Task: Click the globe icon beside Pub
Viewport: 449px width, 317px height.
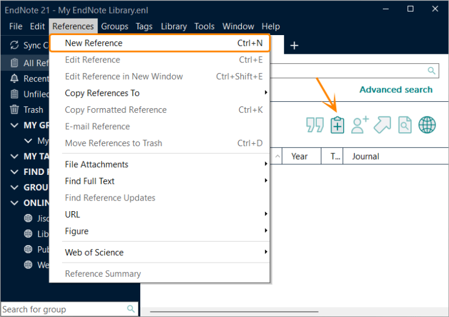Action: tap(28, 249)
